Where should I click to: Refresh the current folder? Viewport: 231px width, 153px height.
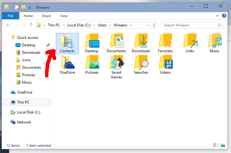[154, 25]
